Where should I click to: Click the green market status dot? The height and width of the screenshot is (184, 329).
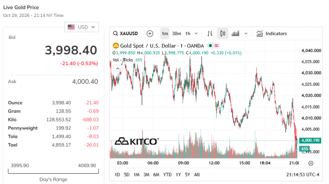[x=210, y=46]
